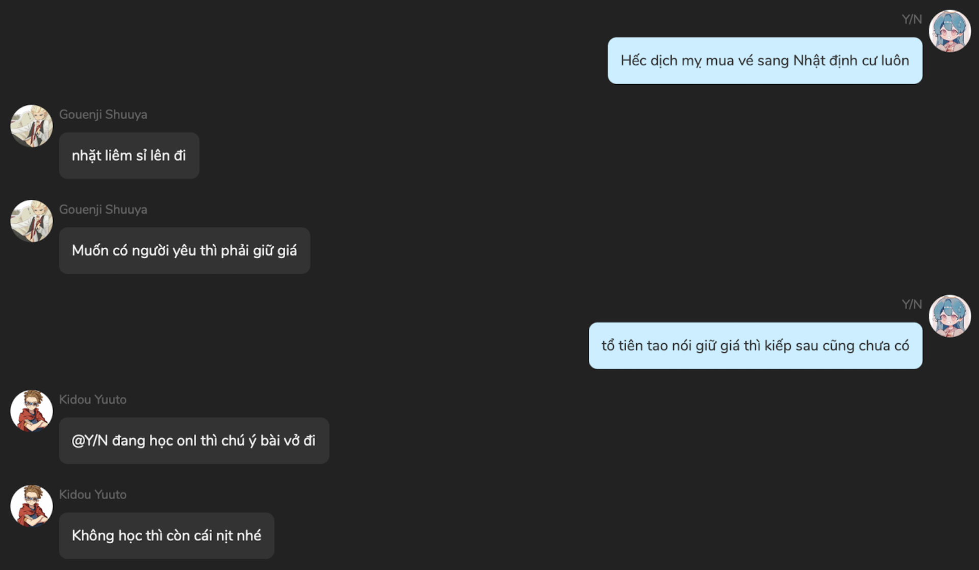Click the "Không học thì còn cái nịt nhé" bubble
The image size is (979, 570).
coord(167,535)
